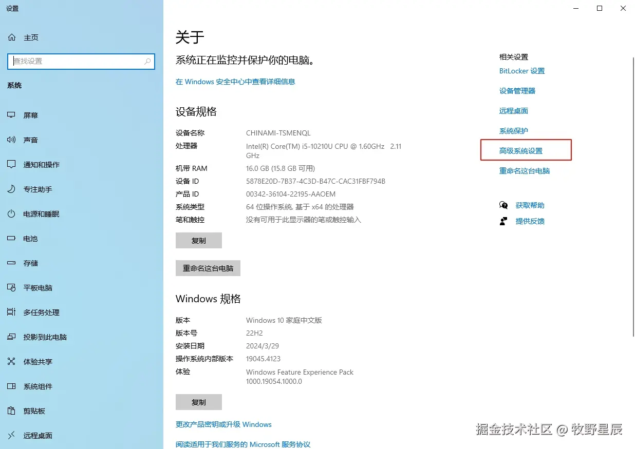Open BitLocker 设置 link
Screen dimensions: 635x449
(522, 71)
